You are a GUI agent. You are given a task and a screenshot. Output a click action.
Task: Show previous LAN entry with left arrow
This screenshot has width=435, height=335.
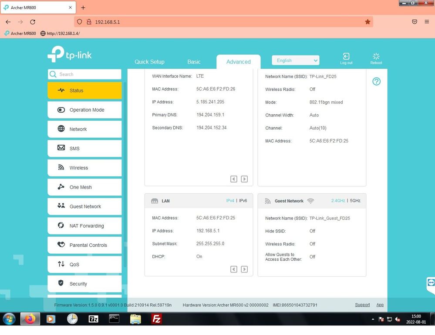click(x=234, y=269)
